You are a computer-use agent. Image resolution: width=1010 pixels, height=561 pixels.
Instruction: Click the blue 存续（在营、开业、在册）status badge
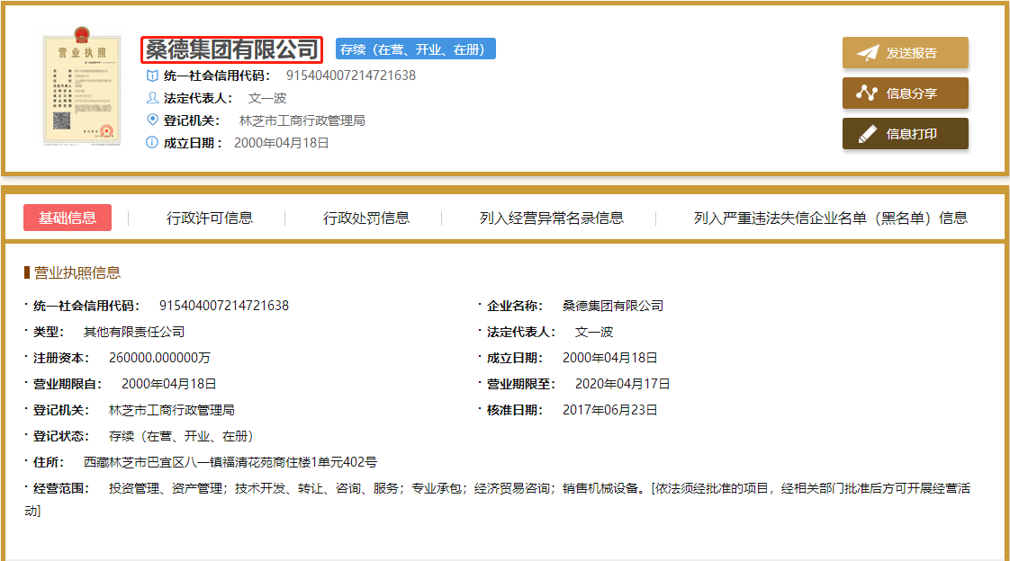[x=413, y=48]
